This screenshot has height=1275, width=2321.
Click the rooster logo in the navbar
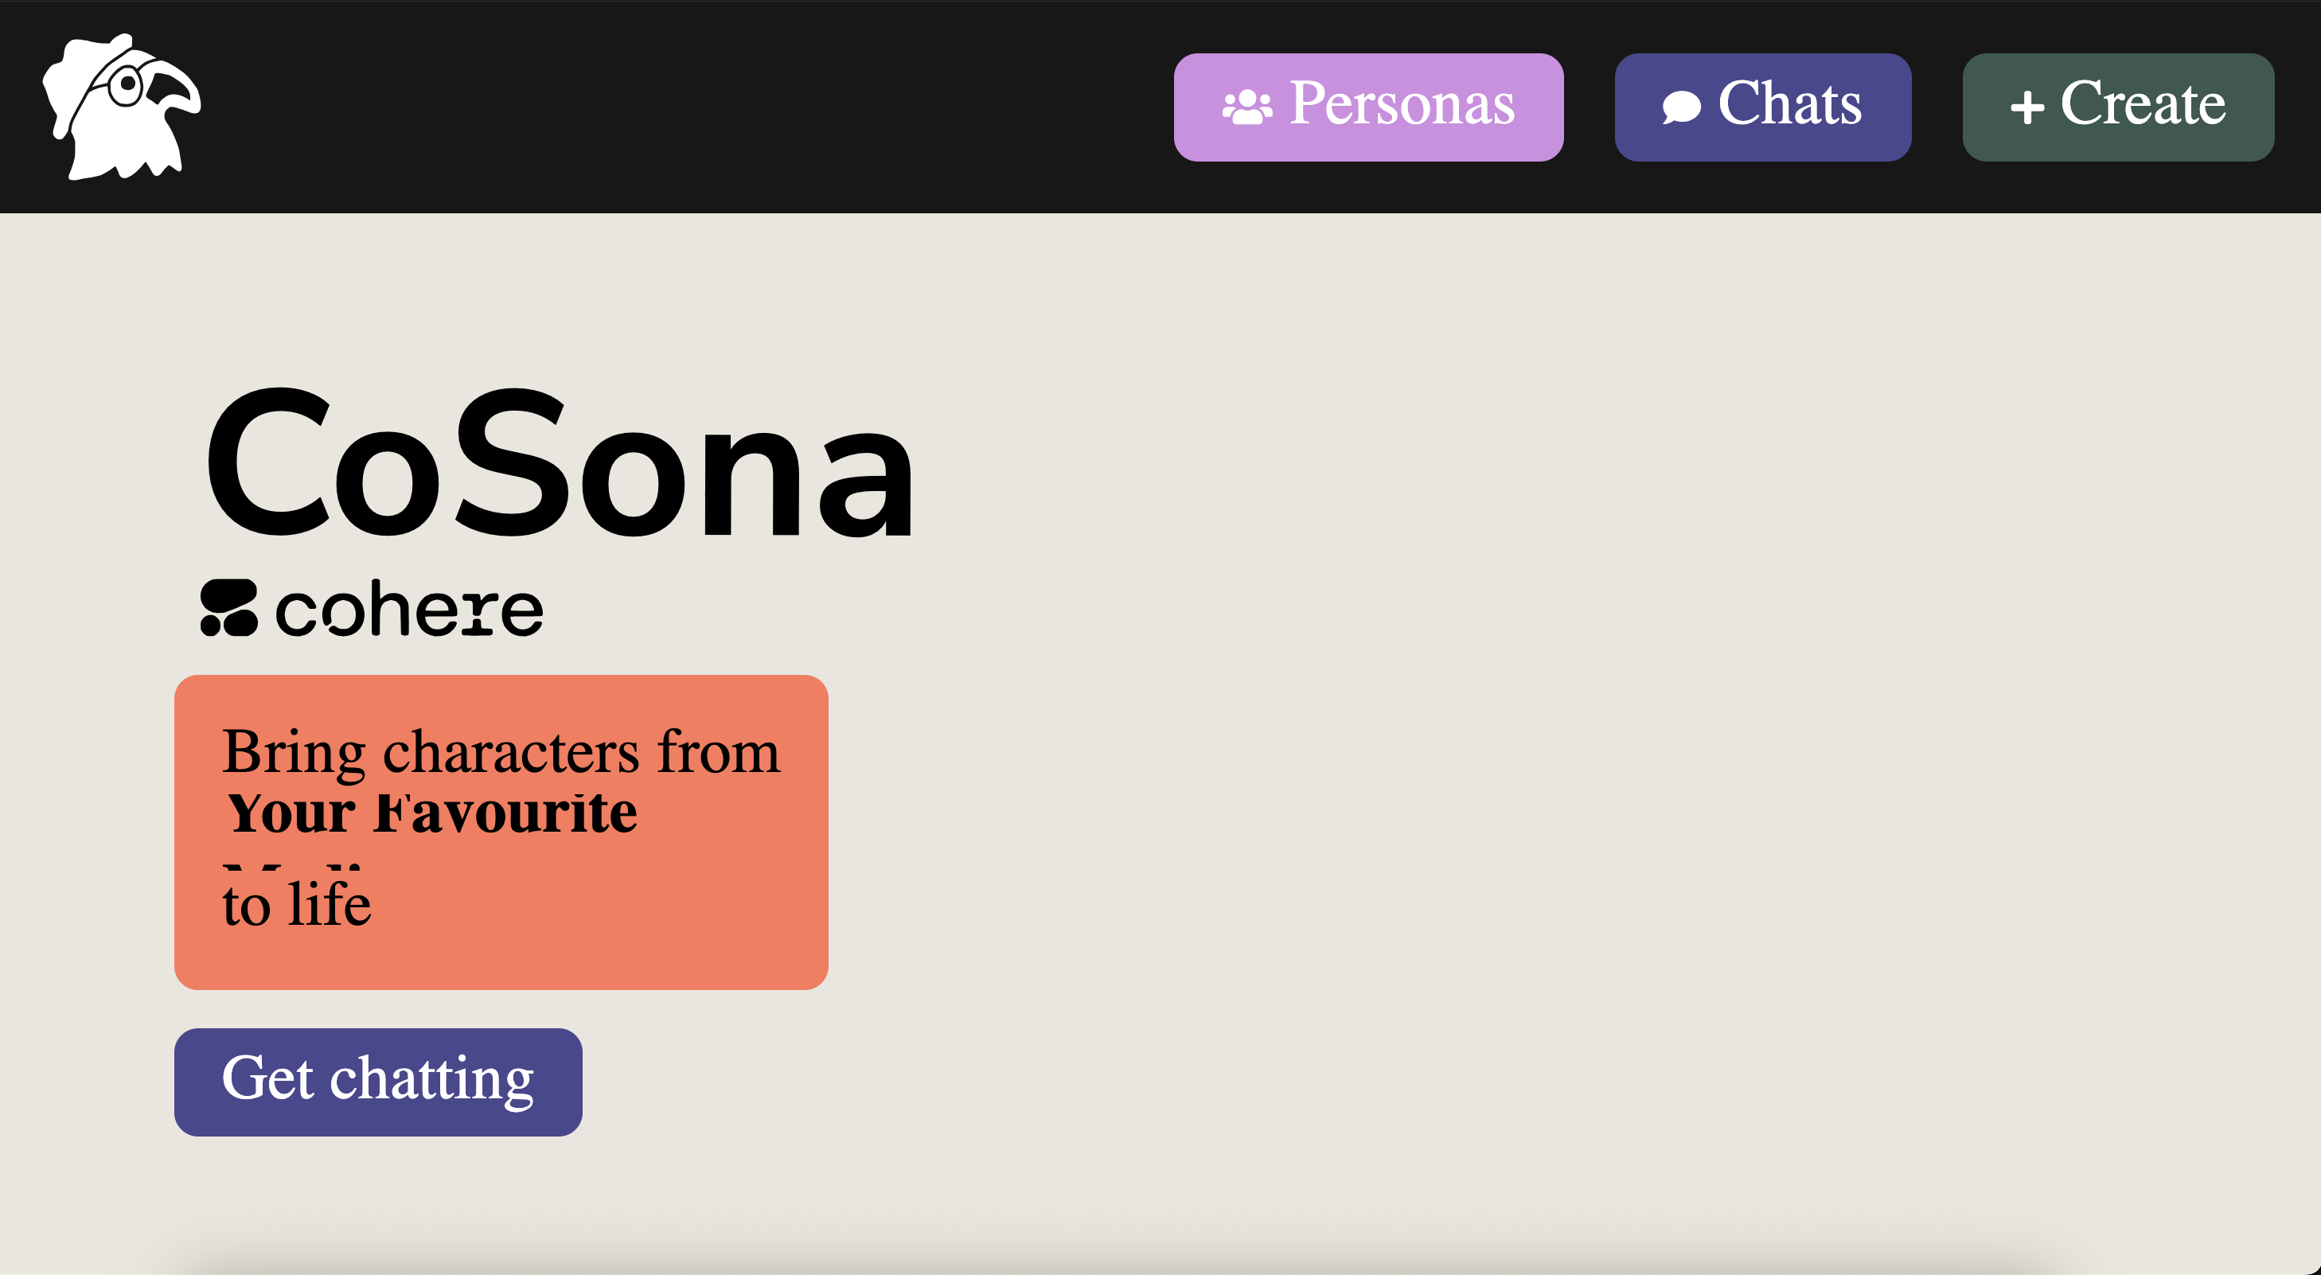pyautogui.click(x=122, y=107)
